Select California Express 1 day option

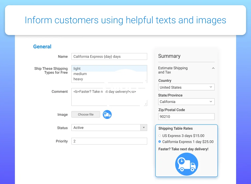click(160, 142)
